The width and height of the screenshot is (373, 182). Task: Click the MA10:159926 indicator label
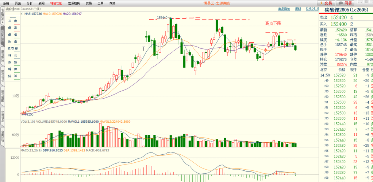click(52, 14)
